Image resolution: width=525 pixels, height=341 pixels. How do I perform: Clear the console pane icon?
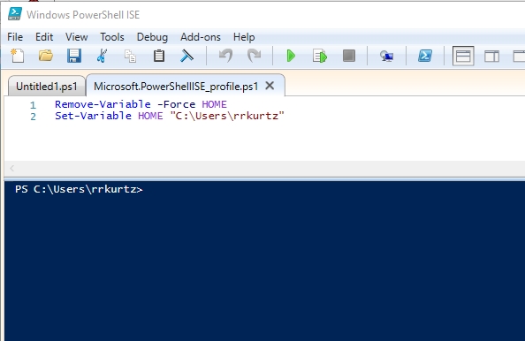click(x=186, y=56)
